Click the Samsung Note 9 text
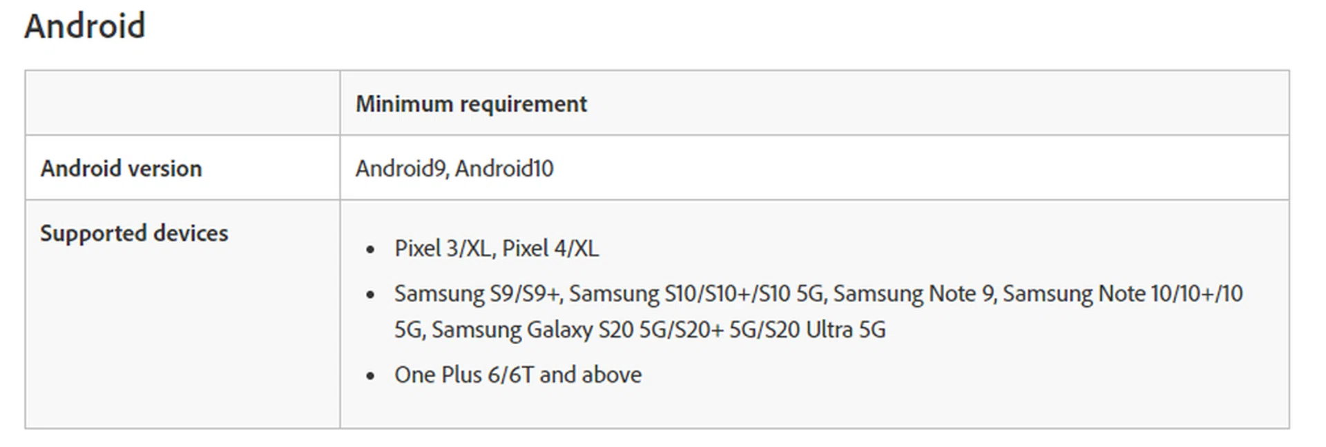Image resolution: width=1326 pixels, height=447 pixels. click(914, 294)
